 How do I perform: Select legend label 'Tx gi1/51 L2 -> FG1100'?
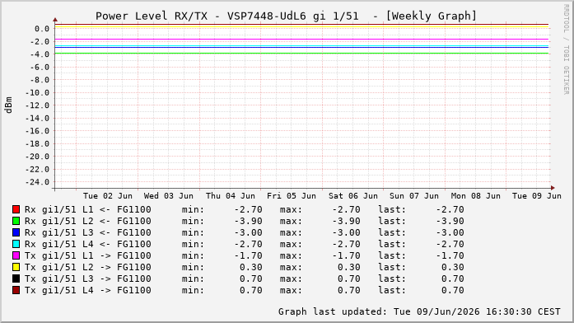[x=88, y=267]
